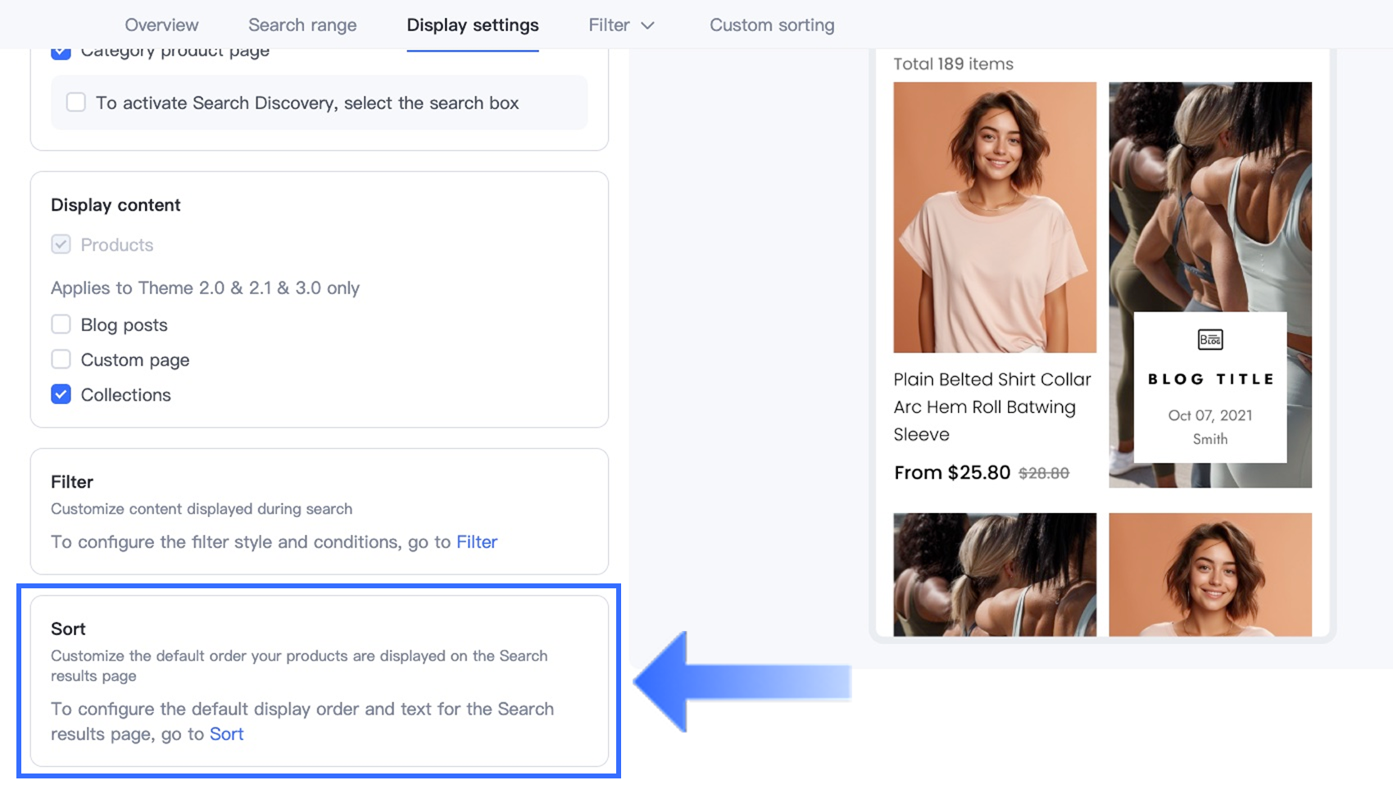This screenshot has height=803, width=1393.
Task: Go to the Custom sorting tab
Action: [772, 25]
